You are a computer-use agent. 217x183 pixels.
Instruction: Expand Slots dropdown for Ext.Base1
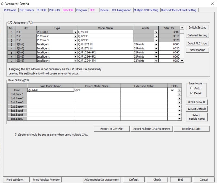(179, 94)
